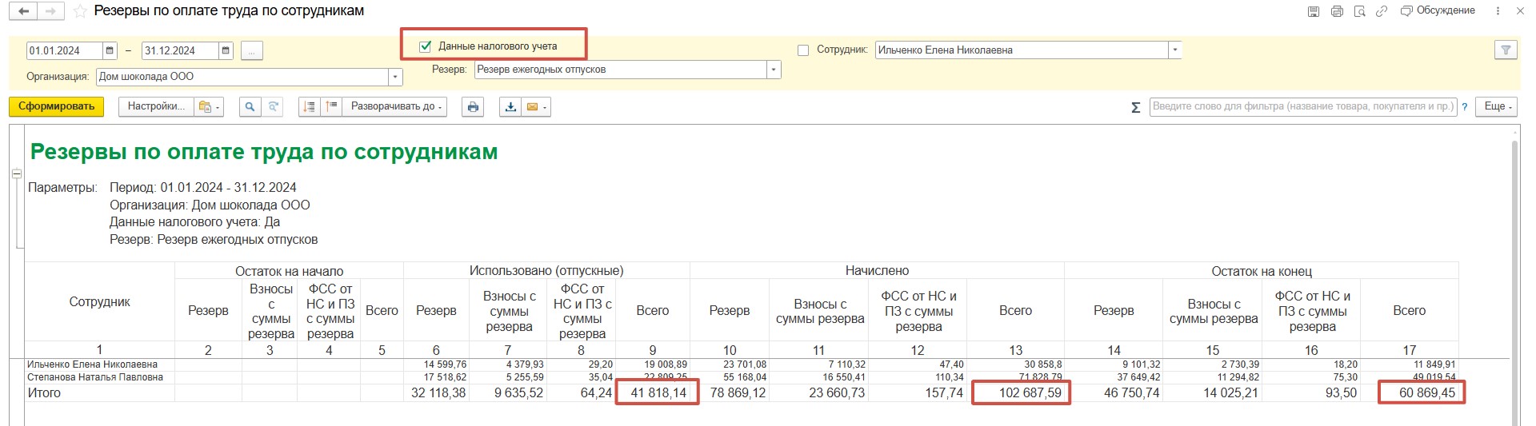Open the Разворачивать до menu

tap(395, 107)
